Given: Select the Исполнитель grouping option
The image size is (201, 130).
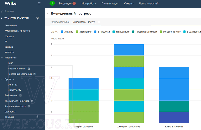Looking at the screenshot, I should click(x=79, y=22).
